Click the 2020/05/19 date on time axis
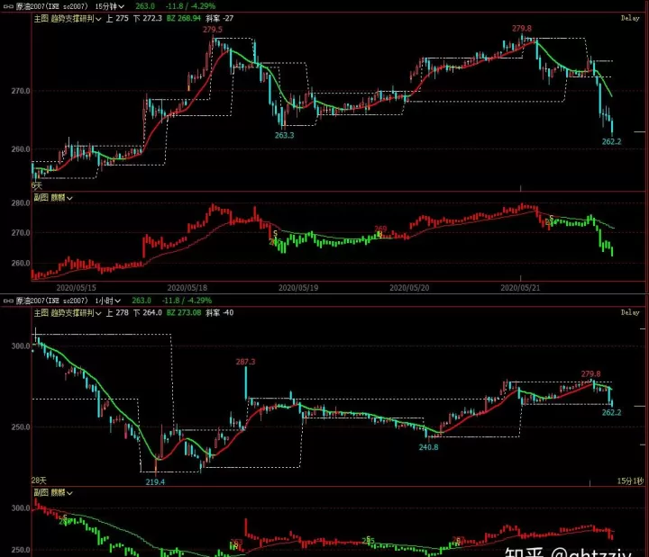This screenshot has width=649, height=557. 298,288
